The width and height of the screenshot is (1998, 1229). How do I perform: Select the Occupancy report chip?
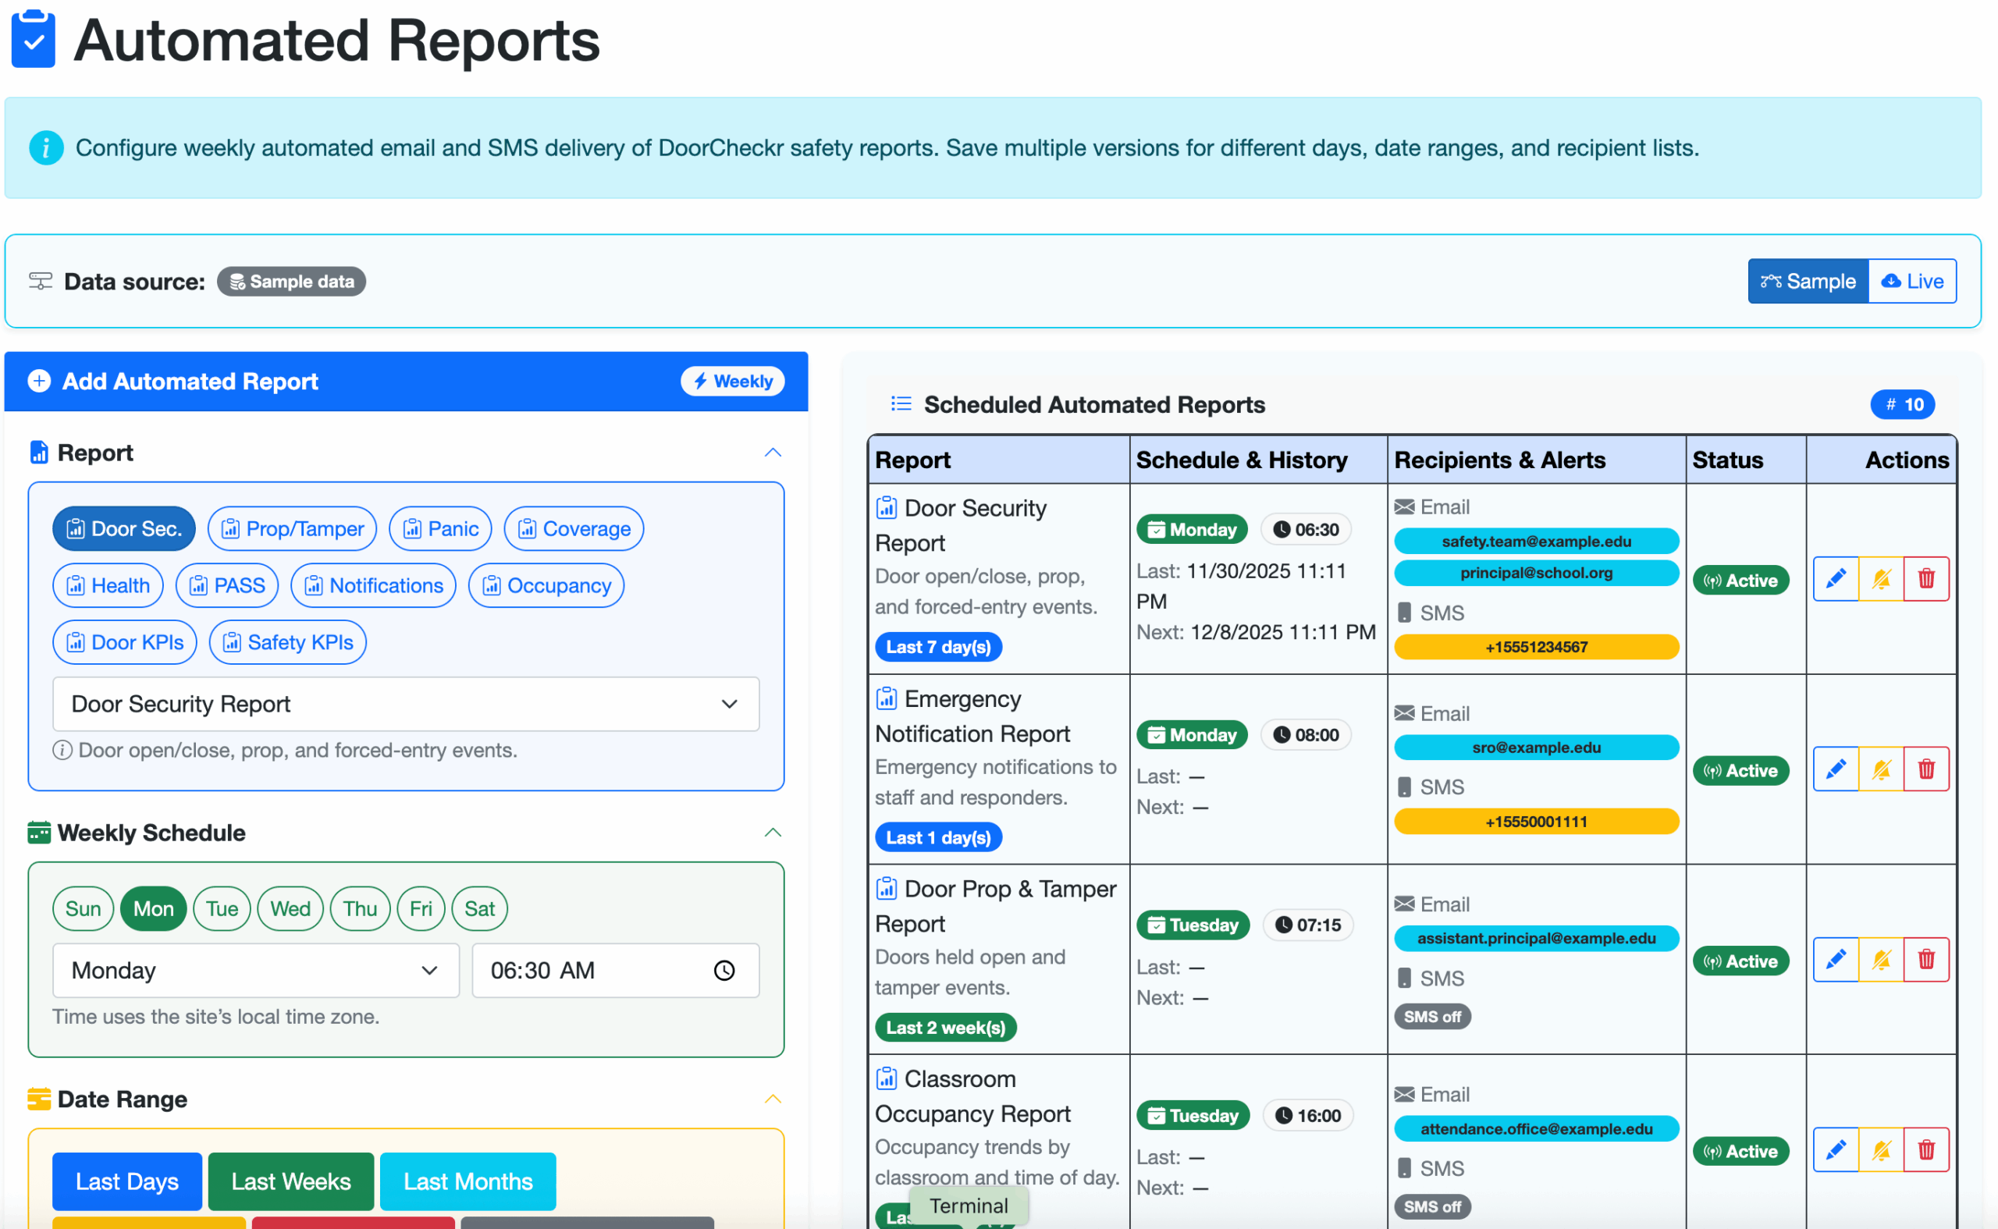tap(546, 586)
